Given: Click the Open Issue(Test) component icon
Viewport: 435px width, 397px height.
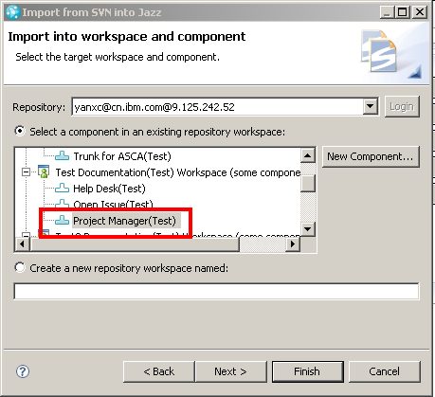Looking at the screenshot, I should point(62,204).
